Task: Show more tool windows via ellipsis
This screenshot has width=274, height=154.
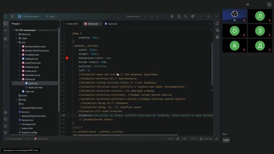Action: (6, 46)
